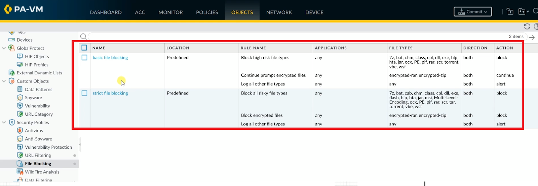Select Devices in the sidebar
This screenshot has width=538, height=186.
click(x=25, y=40)
